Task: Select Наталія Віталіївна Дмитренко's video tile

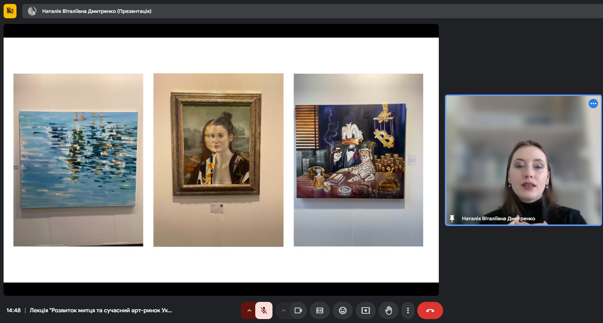Action: [x=523, y=160]
